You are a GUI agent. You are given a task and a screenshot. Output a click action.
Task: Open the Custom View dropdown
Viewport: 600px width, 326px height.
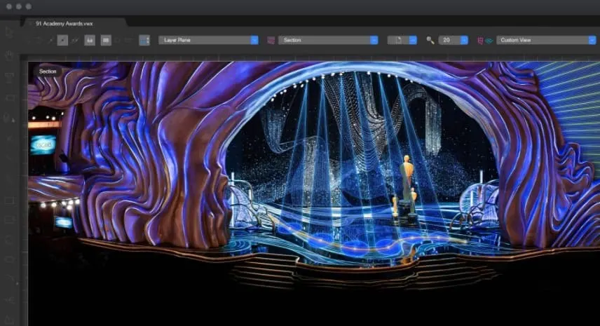[546, 40]
